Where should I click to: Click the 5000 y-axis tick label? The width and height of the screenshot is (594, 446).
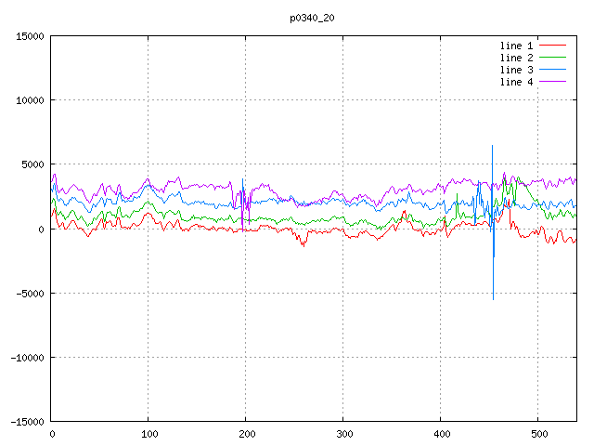coord(32,164)
